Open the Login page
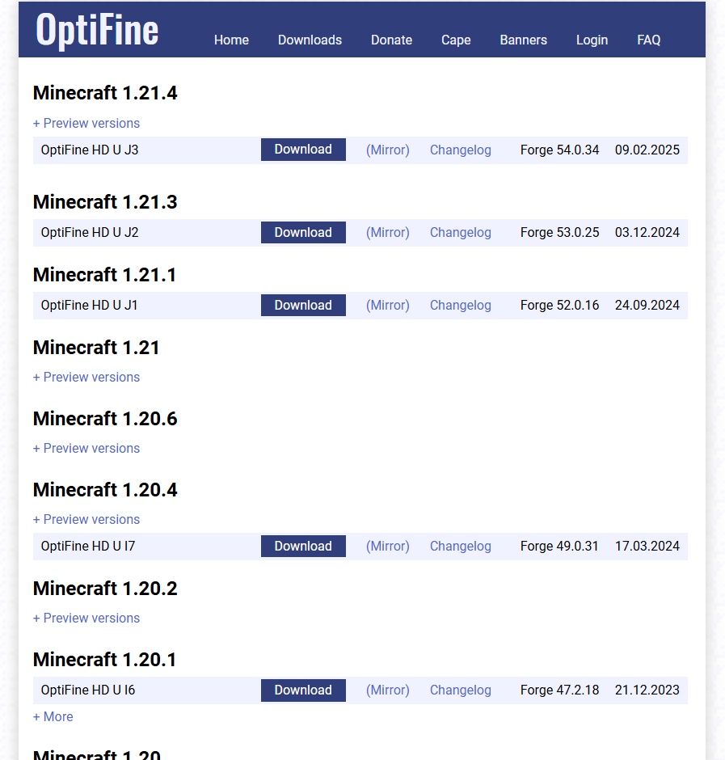 592,40
